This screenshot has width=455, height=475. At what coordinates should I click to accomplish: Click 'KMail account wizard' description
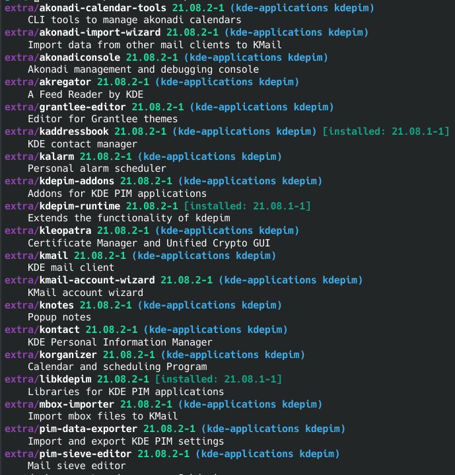point(85,292)
